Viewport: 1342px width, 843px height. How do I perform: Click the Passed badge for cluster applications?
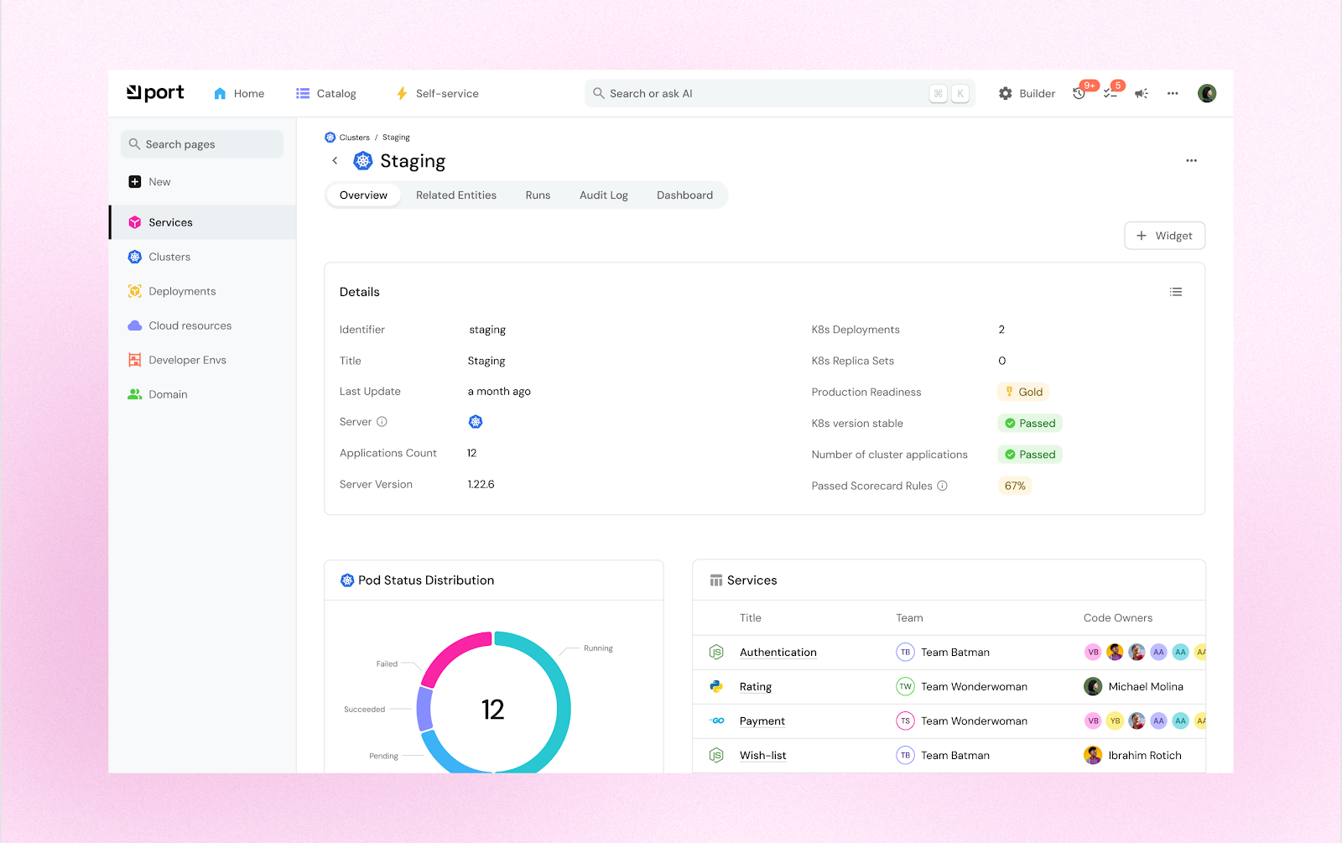click(1030, 454)
